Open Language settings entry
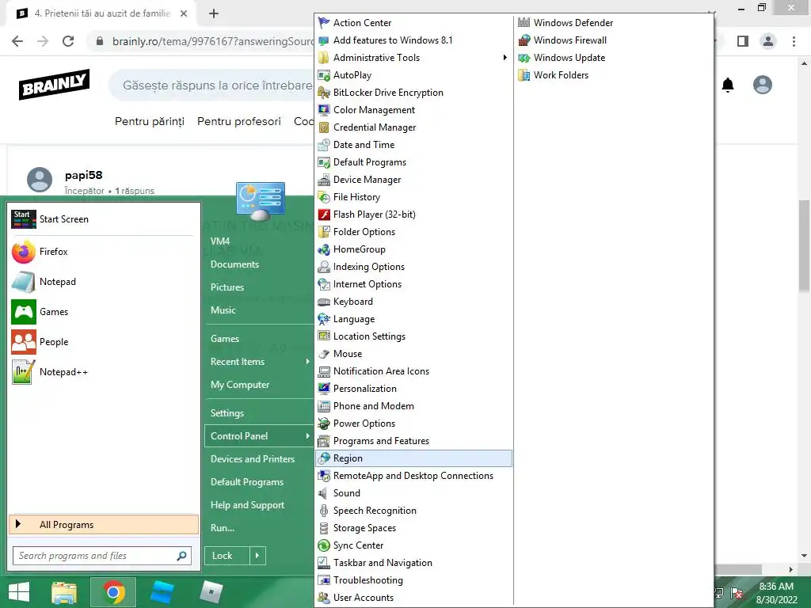This screenshot has height=608, width=811. (x=413, y=319)
